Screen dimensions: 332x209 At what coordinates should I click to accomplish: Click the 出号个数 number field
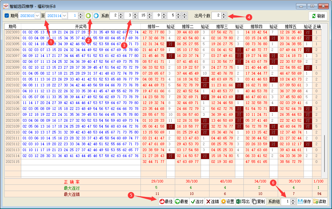click(x=216, y=16)
